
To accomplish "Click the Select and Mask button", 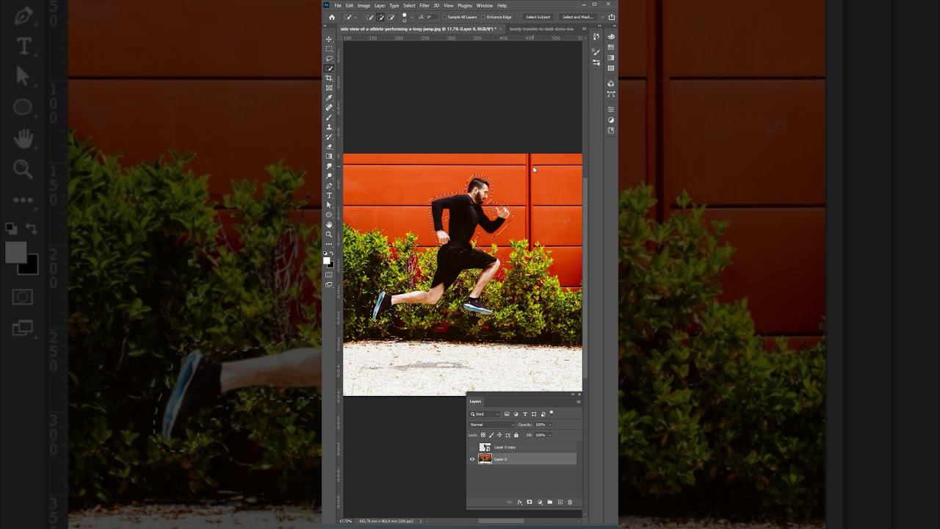I will click(x=577, y=17).
